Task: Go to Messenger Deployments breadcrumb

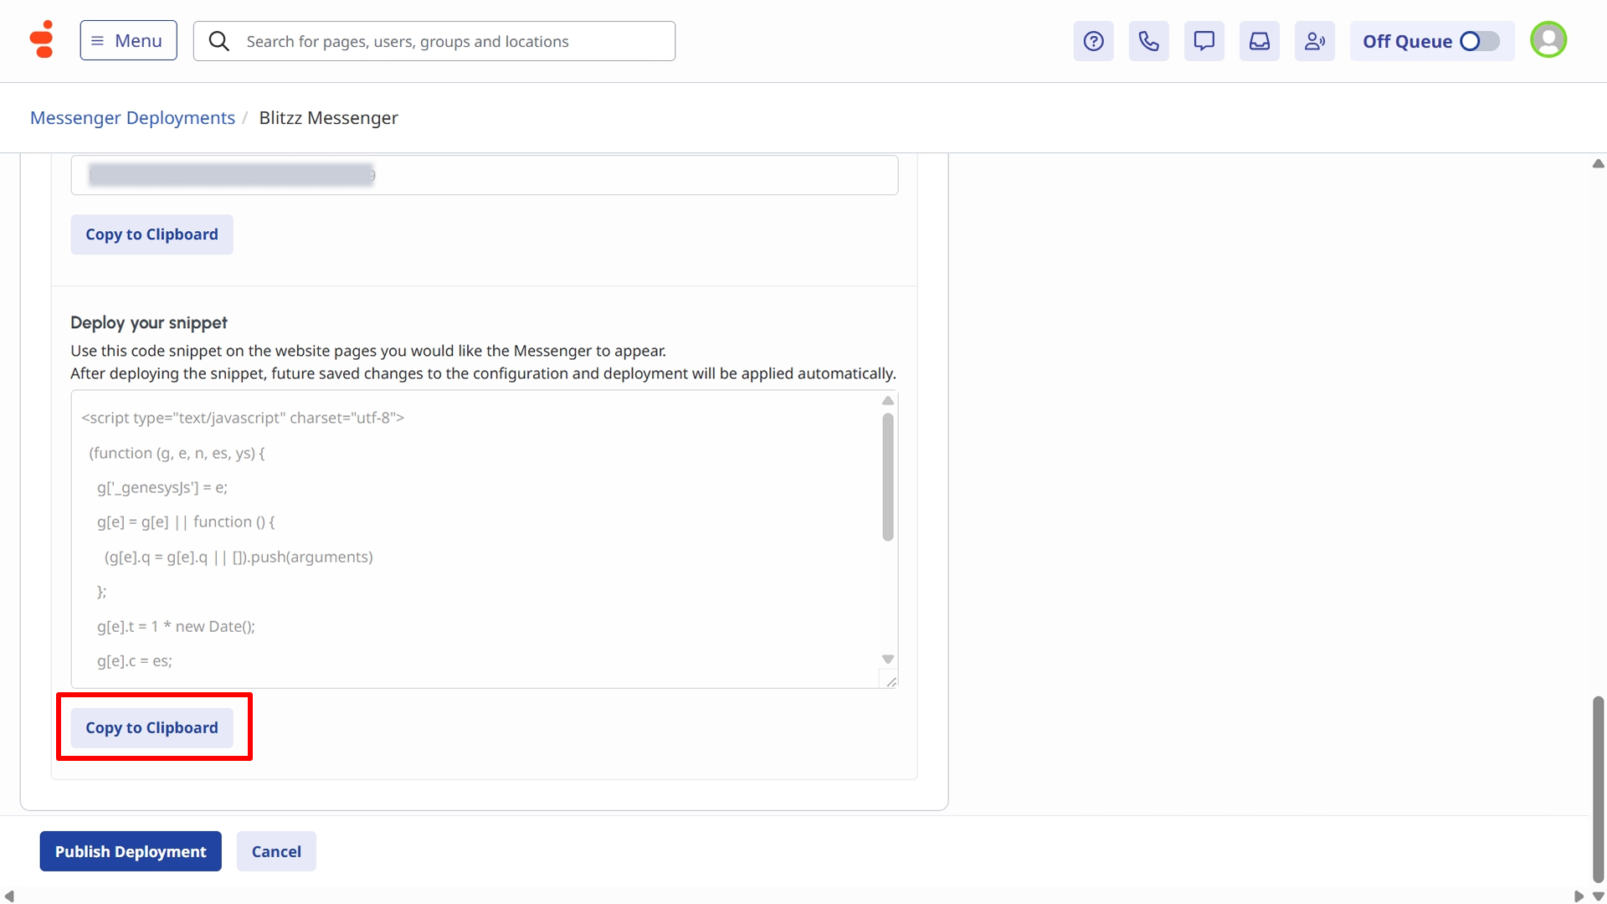Action: (x=132, y=118)
